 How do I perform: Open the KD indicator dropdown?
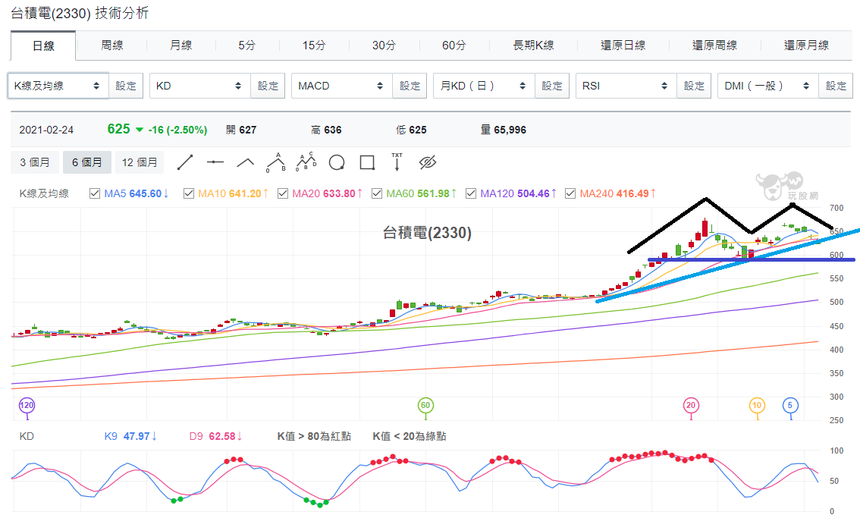[x=199, y=86]
